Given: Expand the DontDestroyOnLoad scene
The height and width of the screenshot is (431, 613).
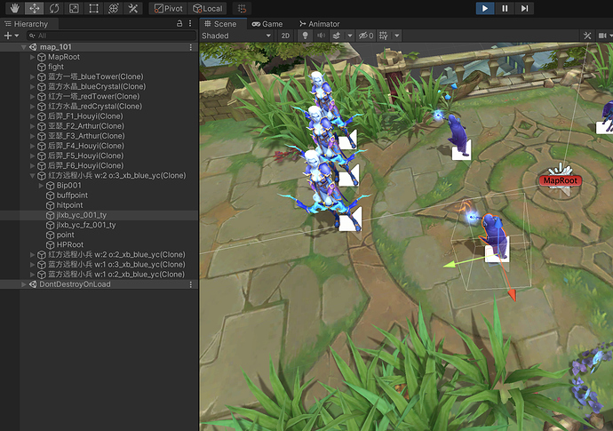Looking at the screenshot, I should coord(23,284).
